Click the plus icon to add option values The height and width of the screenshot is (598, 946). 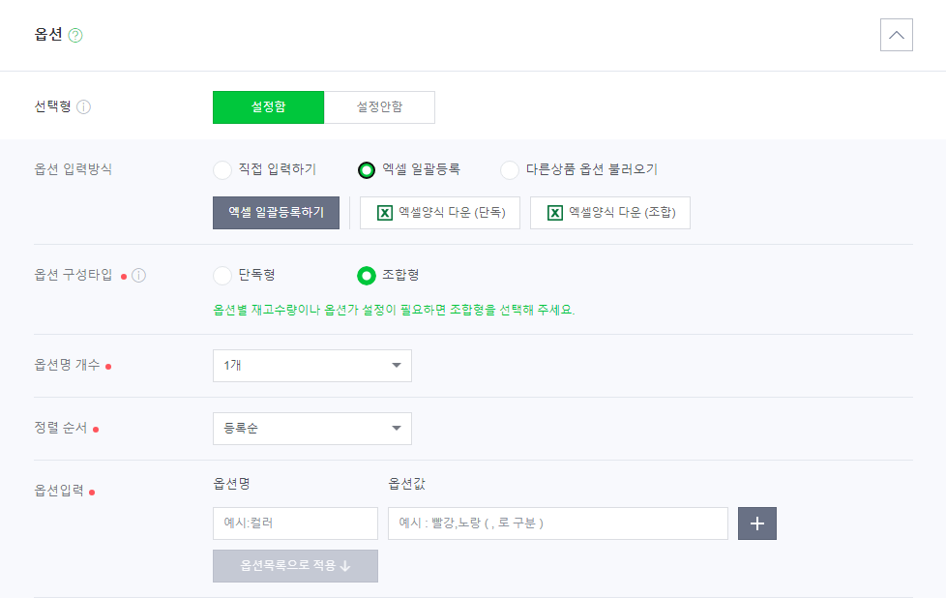point(756,523)
